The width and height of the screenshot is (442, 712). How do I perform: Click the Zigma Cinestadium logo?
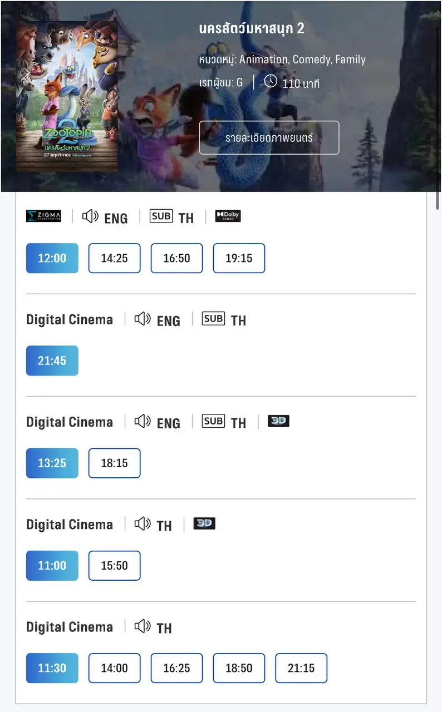point(43,216)
